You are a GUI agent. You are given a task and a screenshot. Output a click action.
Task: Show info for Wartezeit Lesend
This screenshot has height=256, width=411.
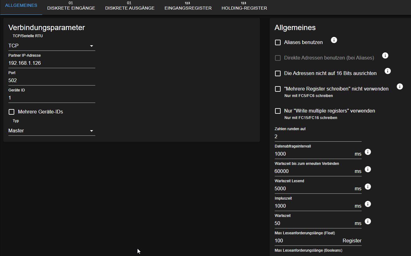(368, 187)
